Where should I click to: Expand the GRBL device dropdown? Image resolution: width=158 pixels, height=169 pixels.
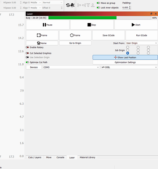click(129, 67)
